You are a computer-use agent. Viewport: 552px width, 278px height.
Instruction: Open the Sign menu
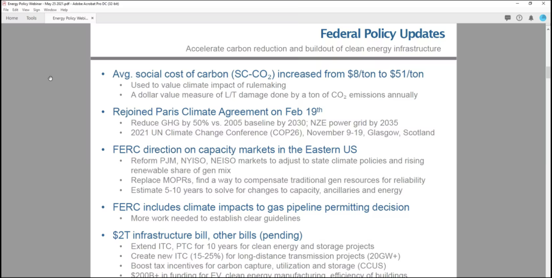37,10
